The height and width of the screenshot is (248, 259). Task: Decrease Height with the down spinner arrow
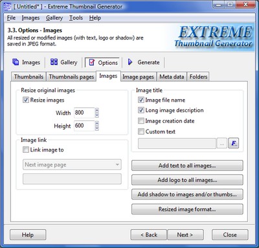pyautogui.click(x=97, y=128)
